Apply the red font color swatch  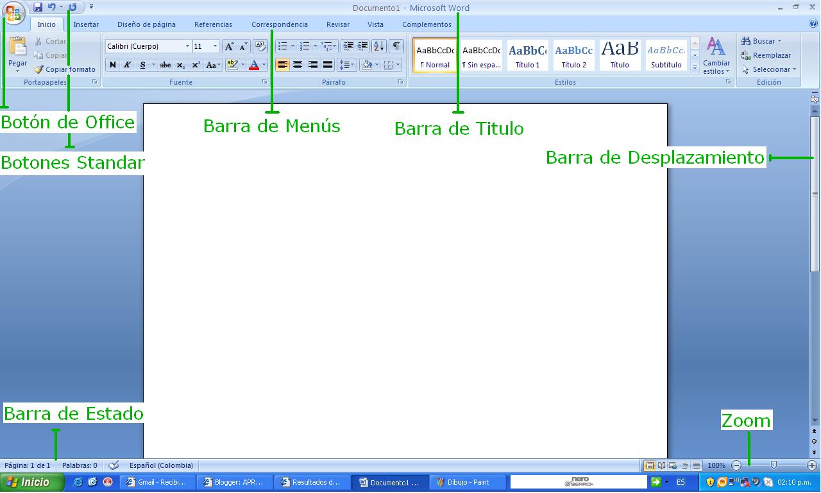255,65
